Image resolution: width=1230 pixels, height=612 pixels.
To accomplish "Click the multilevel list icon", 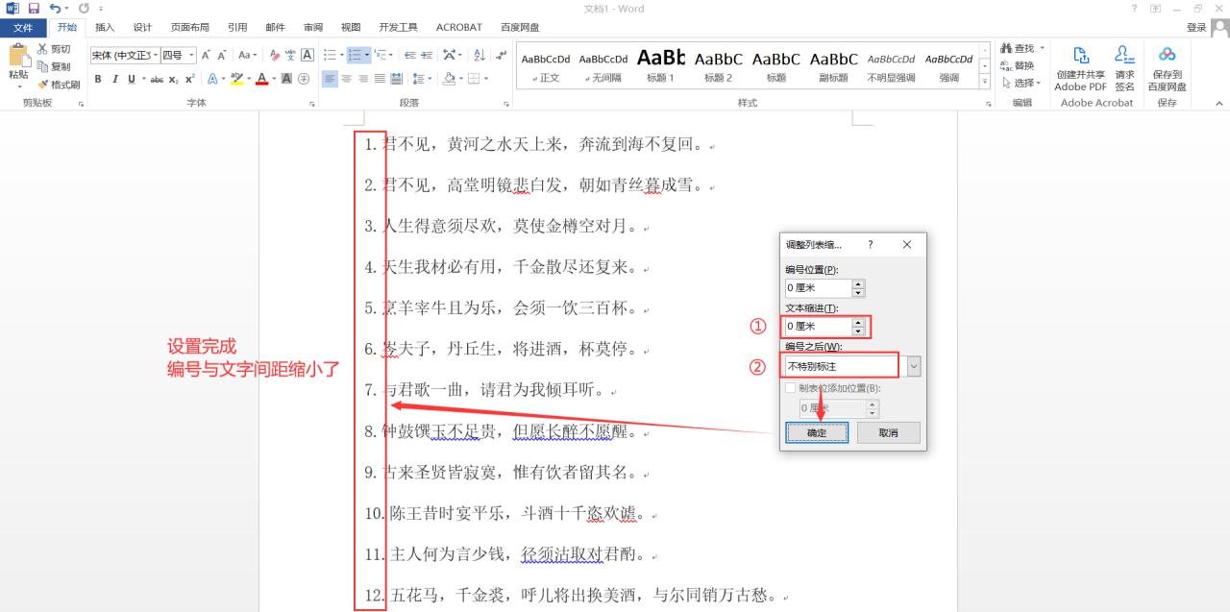I will pos(380,55).
